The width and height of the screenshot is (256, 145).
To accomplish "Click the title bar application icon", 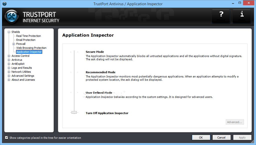I will [4, 4].
